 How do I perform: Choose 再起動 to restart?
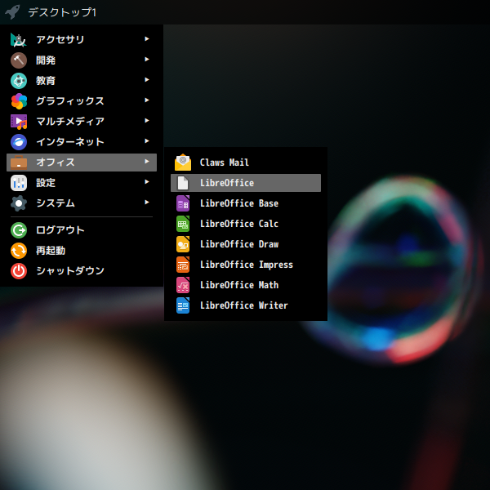pyautogui.click(x=82, y=251)
